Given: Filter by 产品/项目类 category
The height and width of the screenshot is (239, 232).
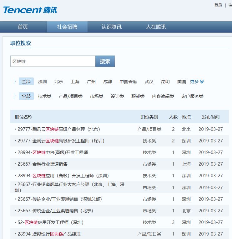Looking at the screenshot, I should (x=70, y=96).
